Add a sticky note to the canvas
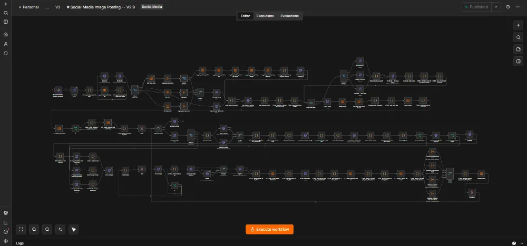 pyautogui.click(x=518, y=49)
